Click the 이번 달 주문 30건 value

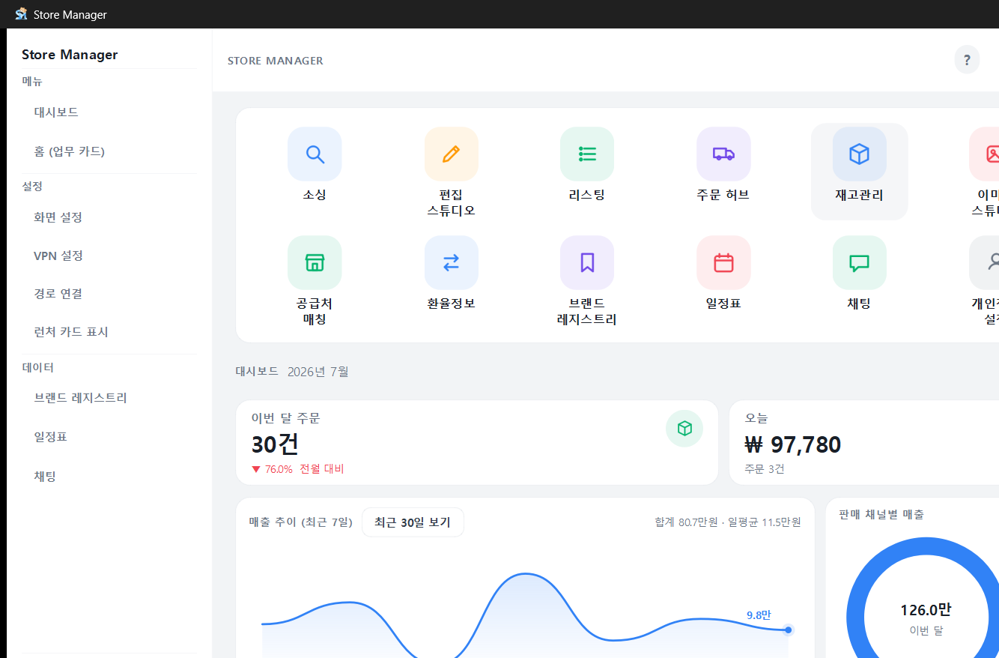tap(275, 444)
